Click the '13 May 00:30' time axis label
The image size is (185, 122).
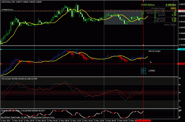pos(110,121)
